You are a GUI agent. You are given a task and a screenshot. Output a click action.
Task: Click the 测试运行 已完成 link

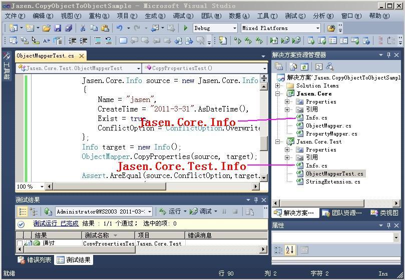tap(56, 223)
